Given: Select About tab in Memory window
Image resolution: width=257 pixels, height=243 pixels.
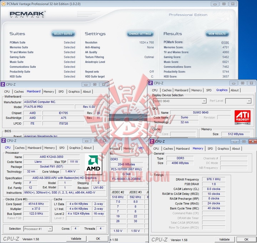Looking at the screenshot, I should [x=236, y=148].
